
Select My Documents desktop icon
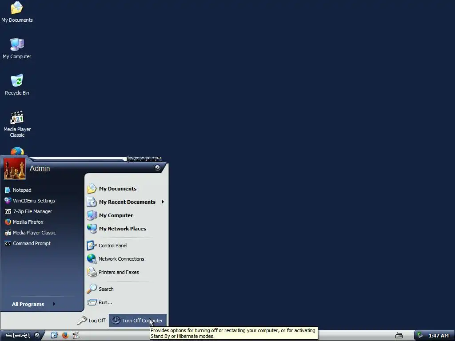click(17, 12)
